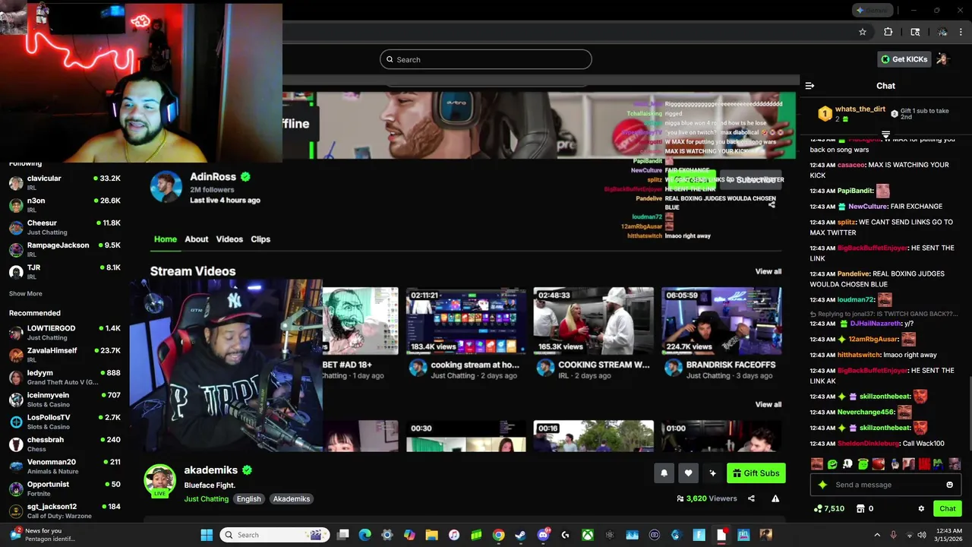Open n3on channel in the sidebar
Viewport: 972px width, 547px height.
(65, 205)
